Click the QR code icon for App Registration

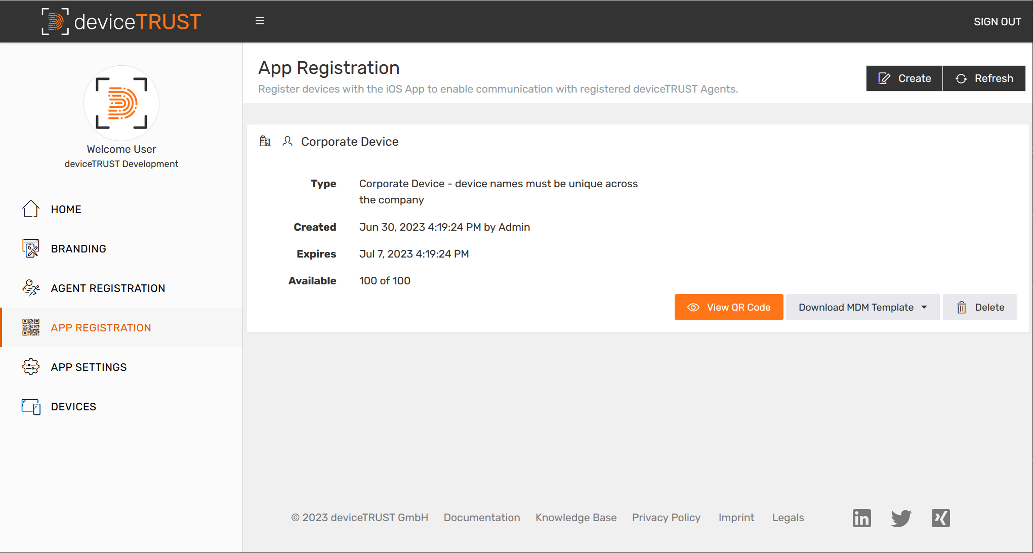pyautogui.click(x=30, y=327)
